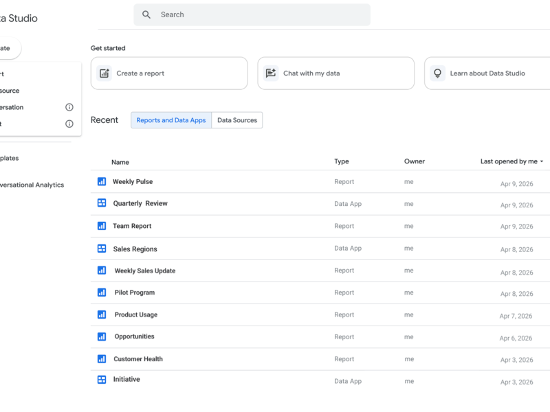Open the Weekly Sales Update report

144,271
